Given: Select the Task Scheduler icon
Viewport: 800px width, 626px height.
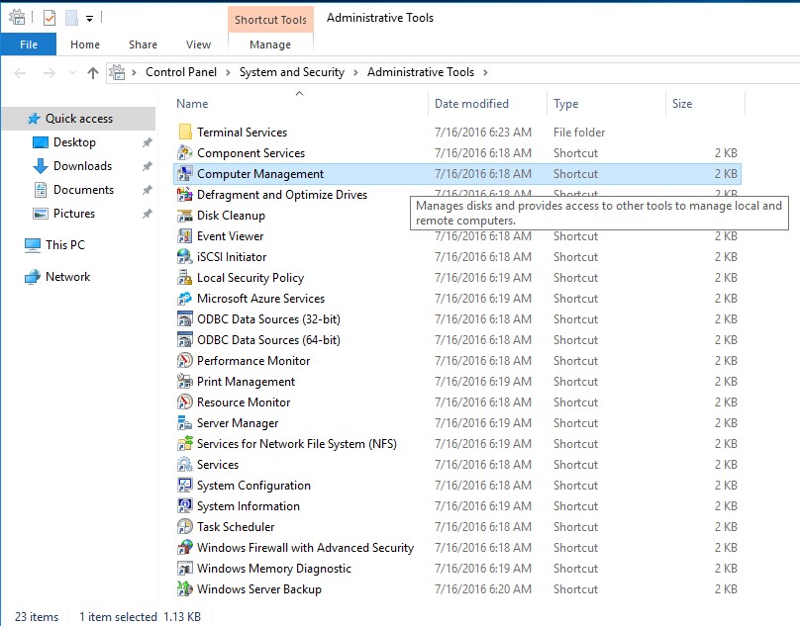Looking at the screenshot, I should pyautogui.click(x=184, y=527).
